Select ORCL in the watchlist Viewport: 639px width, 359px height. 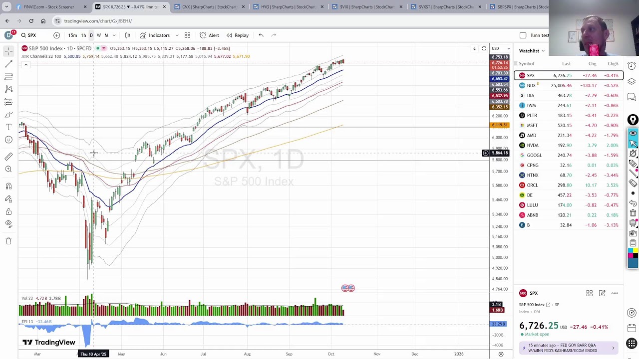click(569, 185)
